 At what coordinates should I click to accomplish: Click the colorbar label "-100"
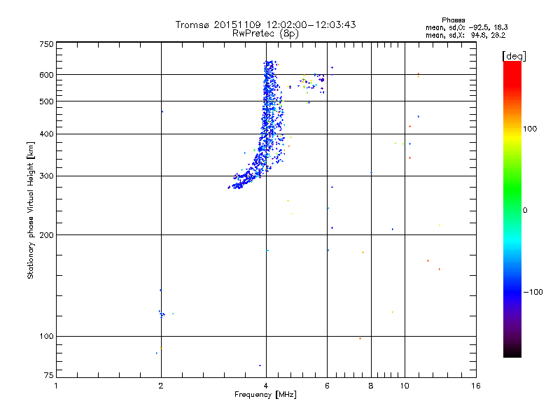tap(533, 292)
